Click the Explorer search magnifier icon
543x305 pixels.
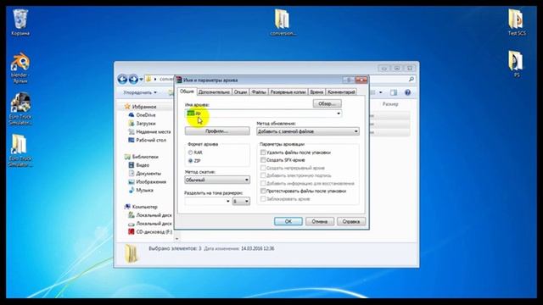pyautogui.click(x=411, y=80)
